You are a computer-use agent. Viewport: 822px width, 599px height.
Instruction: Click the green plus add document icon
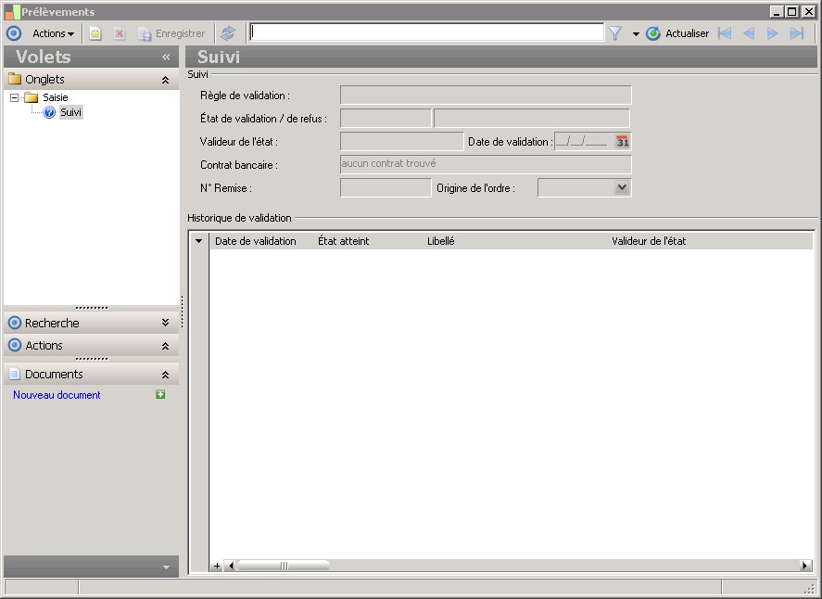pos(160,395)
